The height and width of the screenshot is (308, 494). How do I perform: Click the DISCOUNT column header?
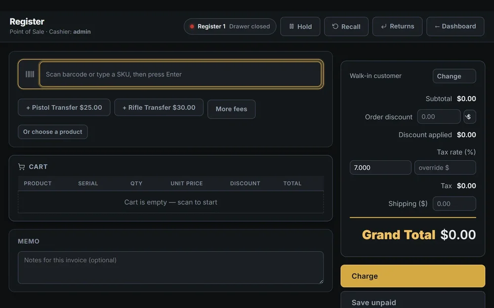245,183
